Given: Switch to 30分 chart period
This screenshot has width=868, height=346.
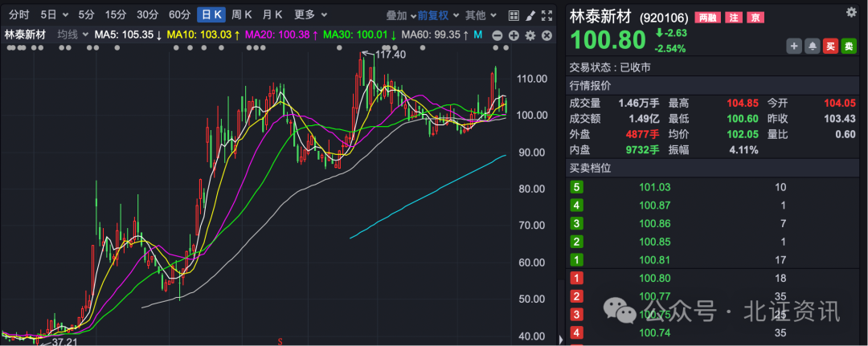Looking at the screenshot, I should pos(147,15).
